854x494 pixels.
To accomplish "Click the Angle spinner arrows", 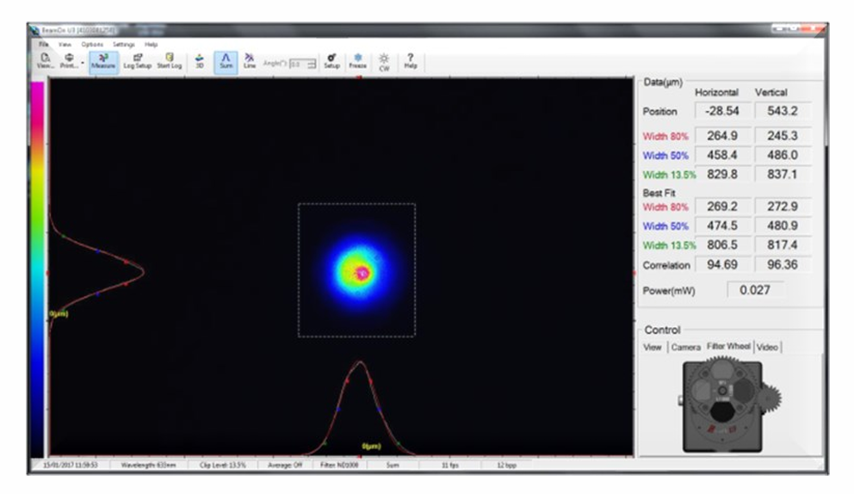I will 311,64.
